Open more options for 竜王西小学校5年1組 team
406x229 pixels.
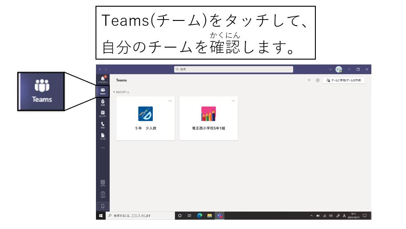coord(233,101)
